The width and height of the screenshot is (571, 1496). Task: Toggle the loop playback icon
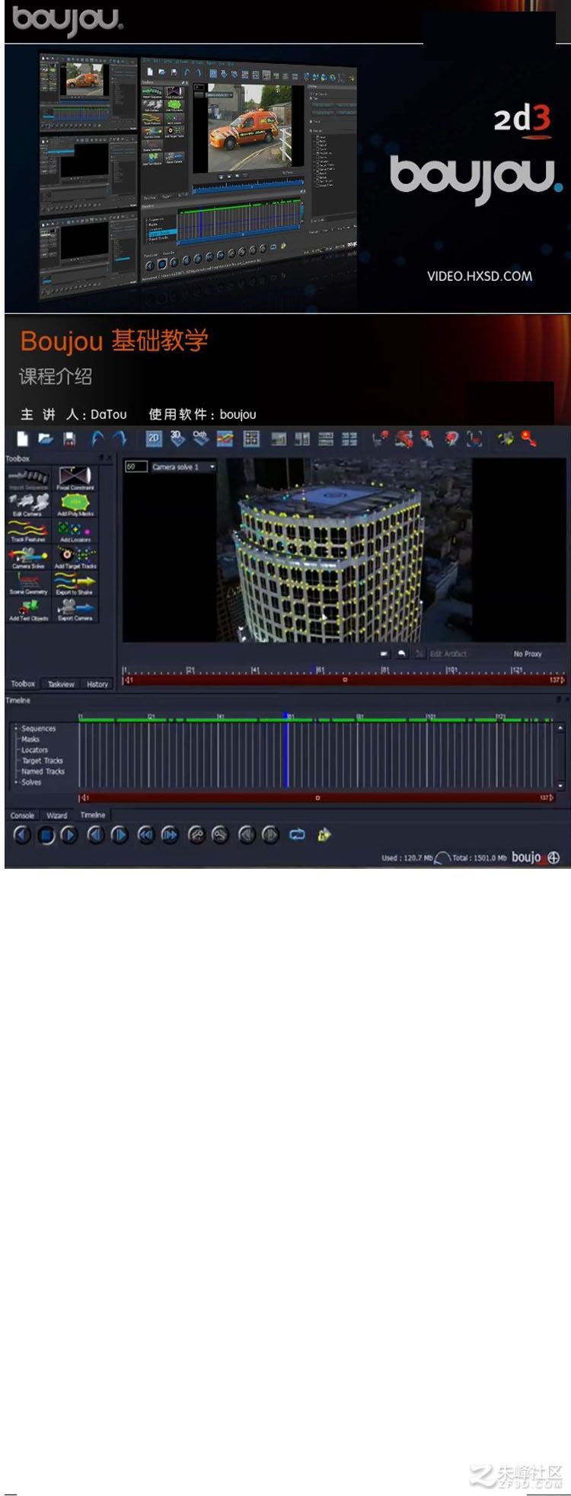[x=297, y=835]
